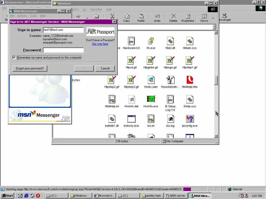Click the Explorer scrollbar up arrow
This screenshot has height=199, width=266.
(x=216, y=32)
